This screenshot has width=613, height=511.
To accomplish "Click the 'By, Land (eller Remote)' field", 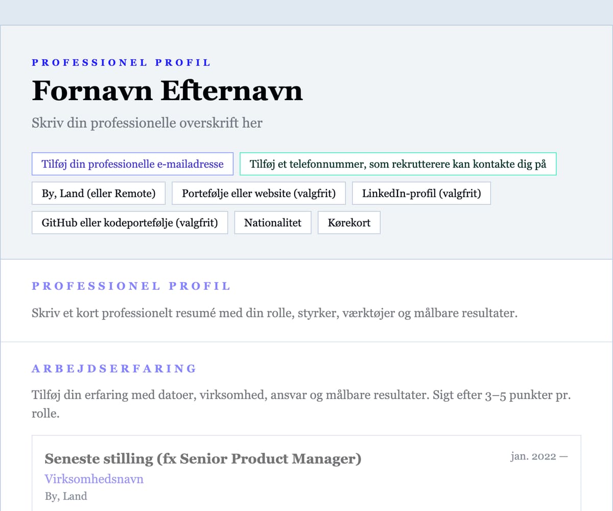I will pos(99,194).
